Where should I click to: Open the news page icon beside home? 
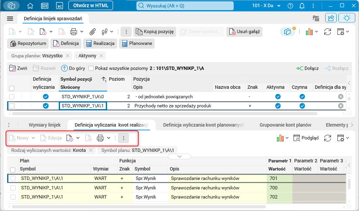pyautogui.click(x=45, y=6)
